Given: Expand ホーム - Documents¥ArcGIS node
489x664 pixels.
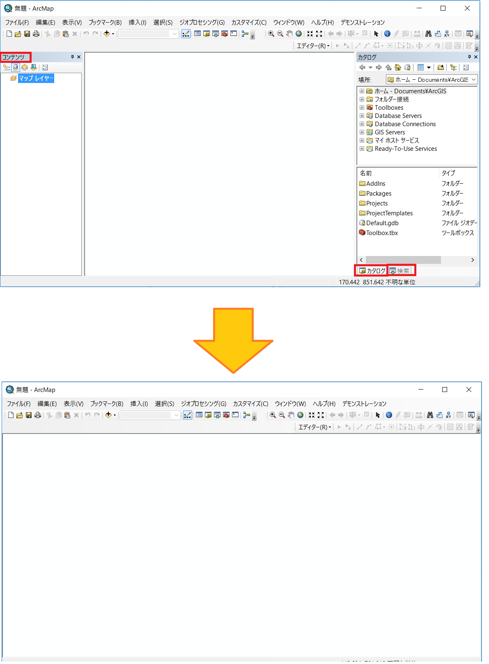Looking at the screenshot, I should coord(362,91).
